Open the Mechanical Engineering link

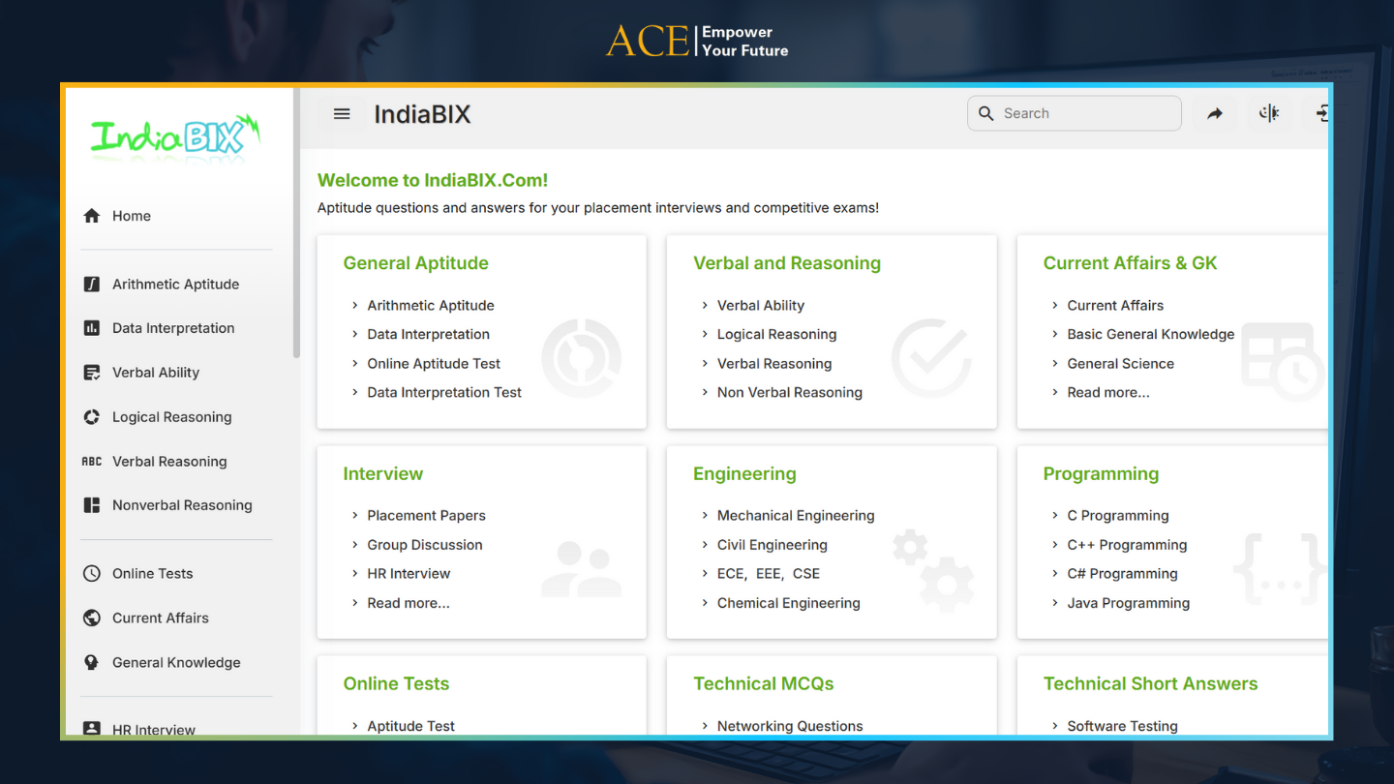[x=795, y=516]
